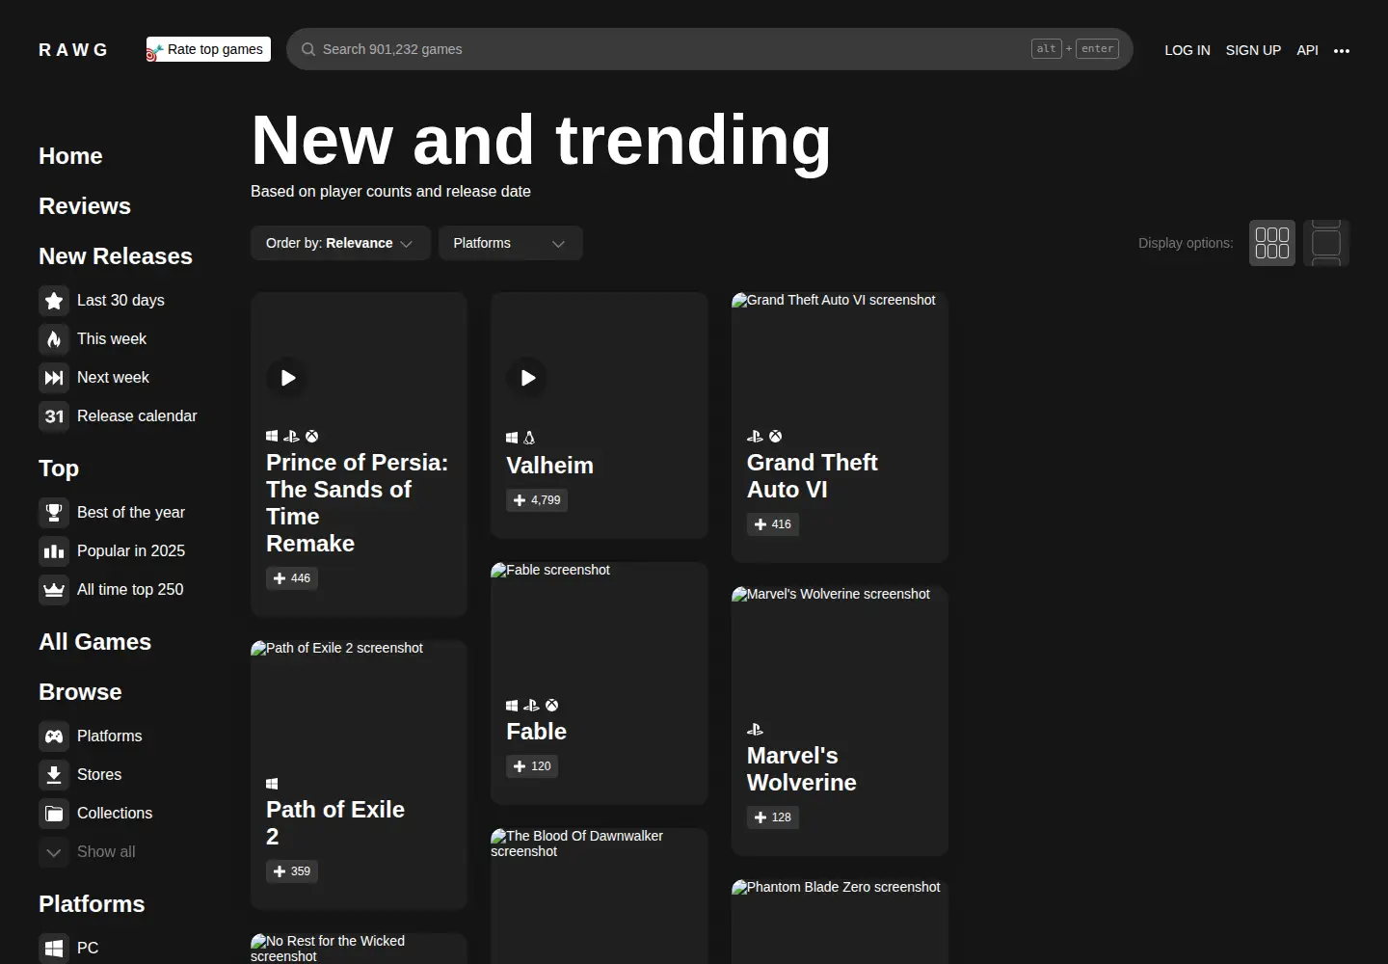This screenshot has height=964, width=1388.
Task: Add Prince of Persia via 446 button
Action: click(x=292, y=578)
